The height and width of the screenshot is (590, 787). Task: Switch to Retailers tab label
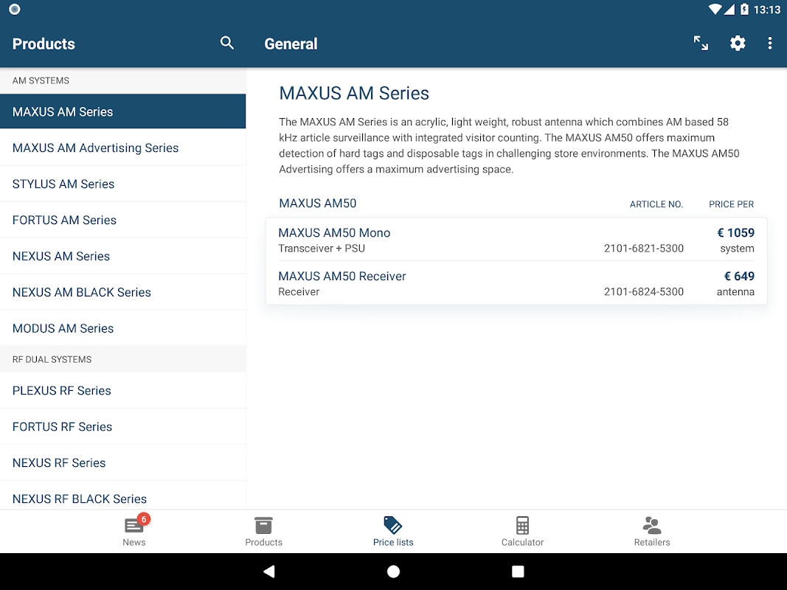tap(652, 542)
